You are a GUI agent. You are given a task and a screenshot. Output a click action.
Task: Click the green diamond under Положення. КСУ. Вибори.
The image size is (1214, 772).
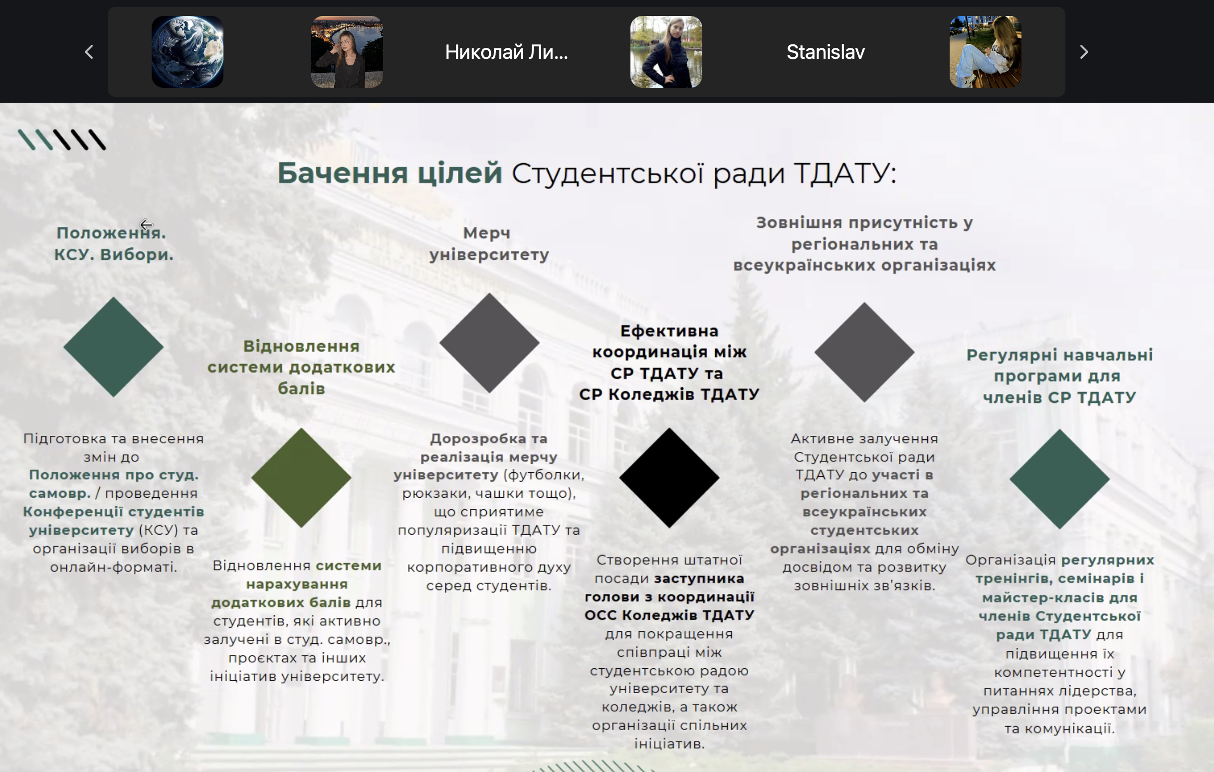(x=113, y=347)
